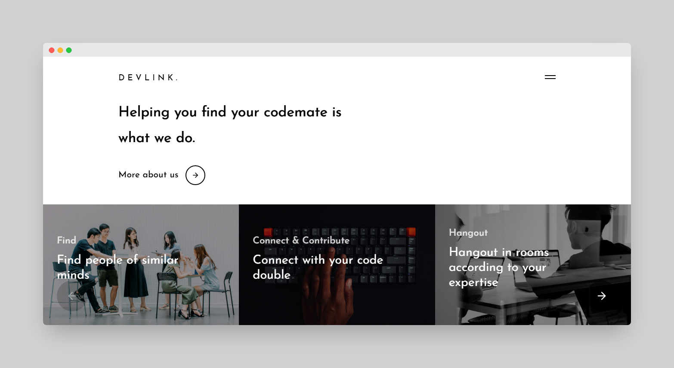
Task: Open the hamburger menu icon
Action: coord(550,77)
